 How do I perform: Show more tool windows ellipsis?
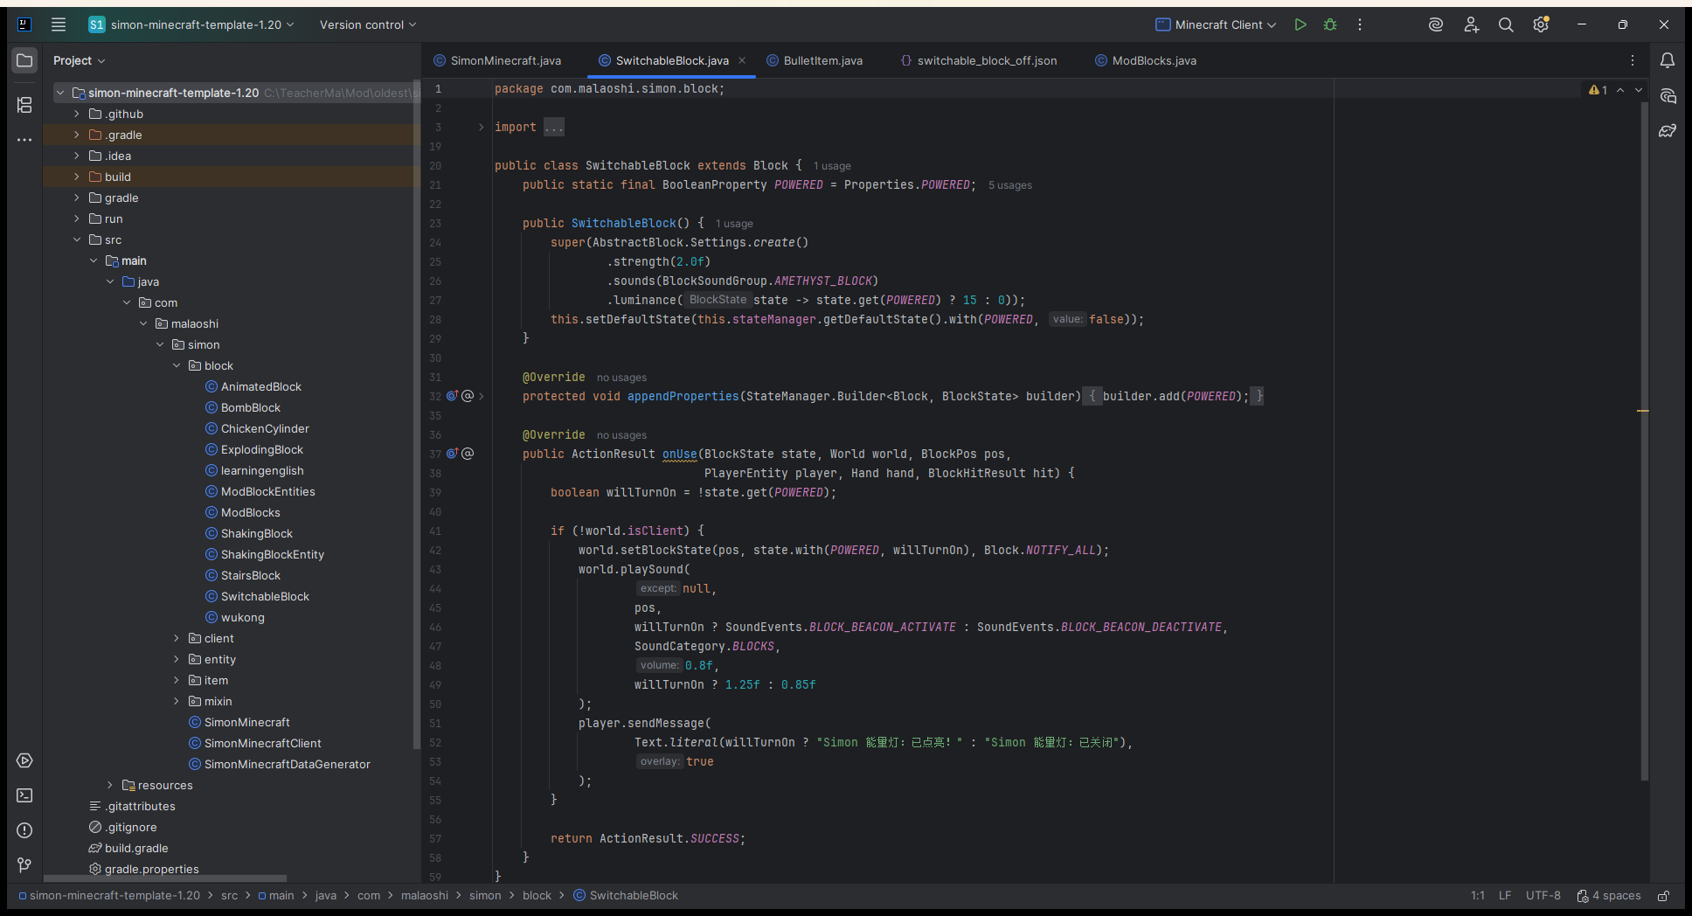coord(24,140)
